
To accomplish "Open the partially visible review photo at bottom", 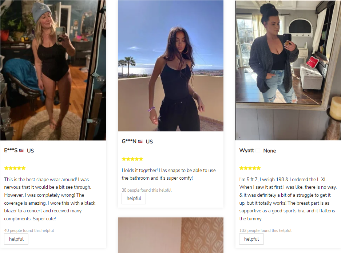I will pyautogui.click(x=170, y=235).
